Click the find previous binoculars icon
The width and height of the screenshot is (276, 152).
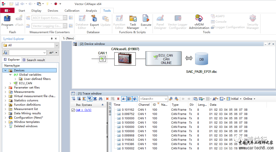[x=171, y=99]
